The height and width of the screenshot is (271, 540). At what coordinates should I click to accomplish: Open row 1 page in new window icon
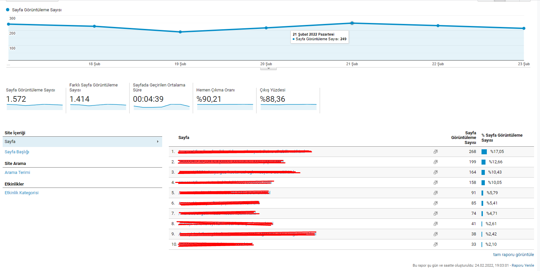435,152
